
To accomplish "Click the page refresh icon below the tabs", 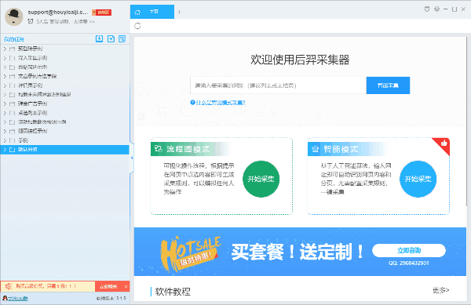I will [x=137, y=26].
